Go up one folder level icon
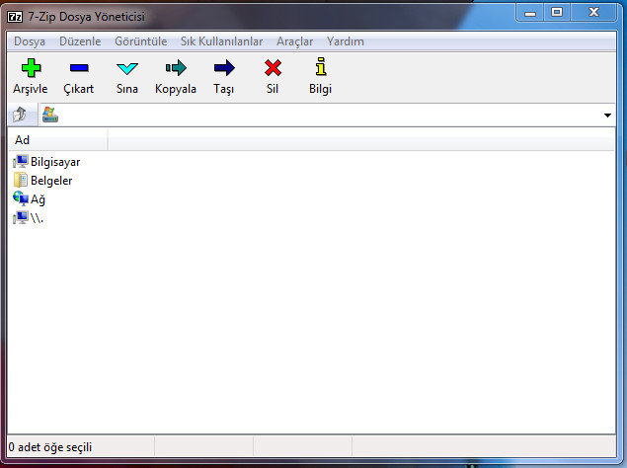This screenshot has height=468, width=627. click(x=20, y=115)
